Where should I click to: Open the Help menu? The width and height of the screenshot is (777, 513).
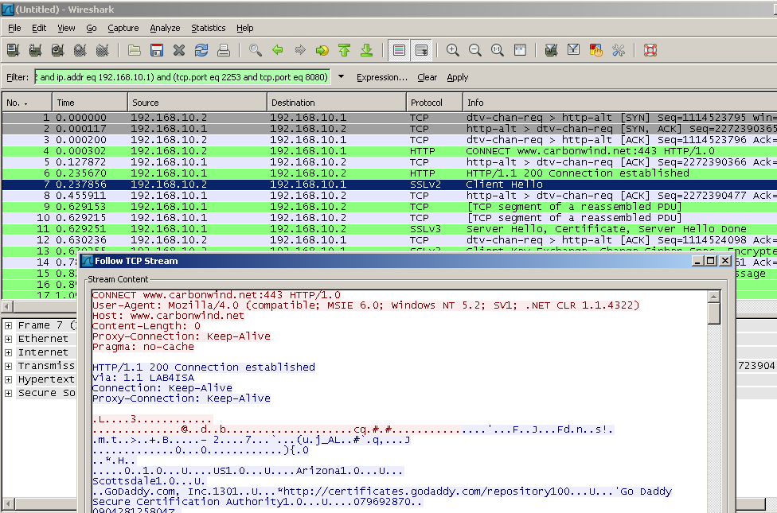(244, 28)
